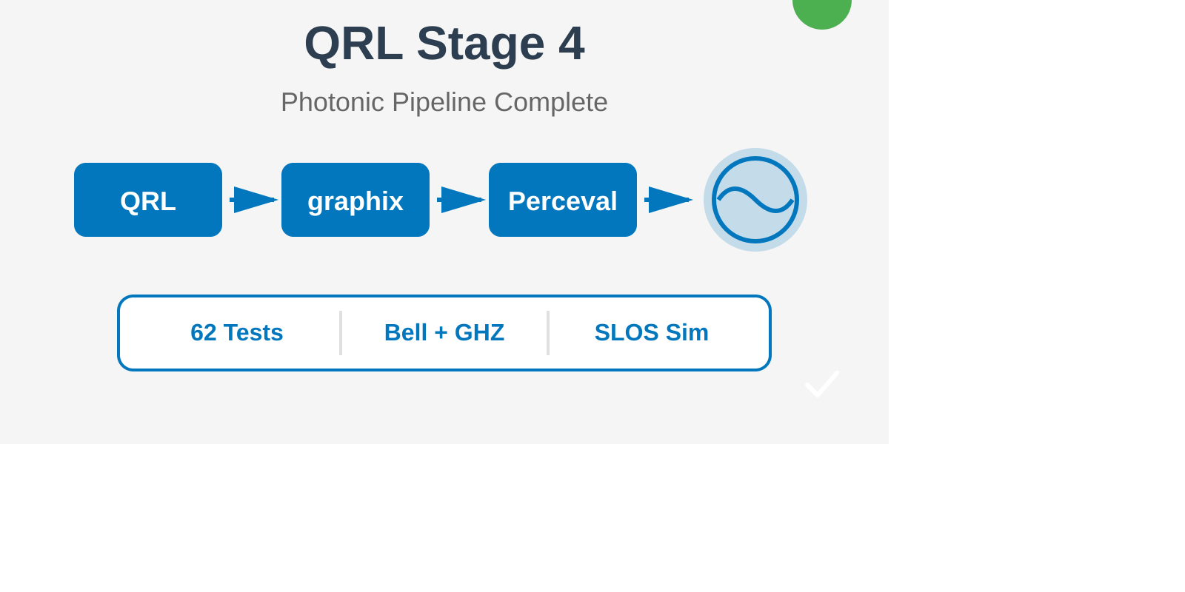Select the graphix pipeline box
Viewport: 1185px width, 592px height.
point(355,200)
